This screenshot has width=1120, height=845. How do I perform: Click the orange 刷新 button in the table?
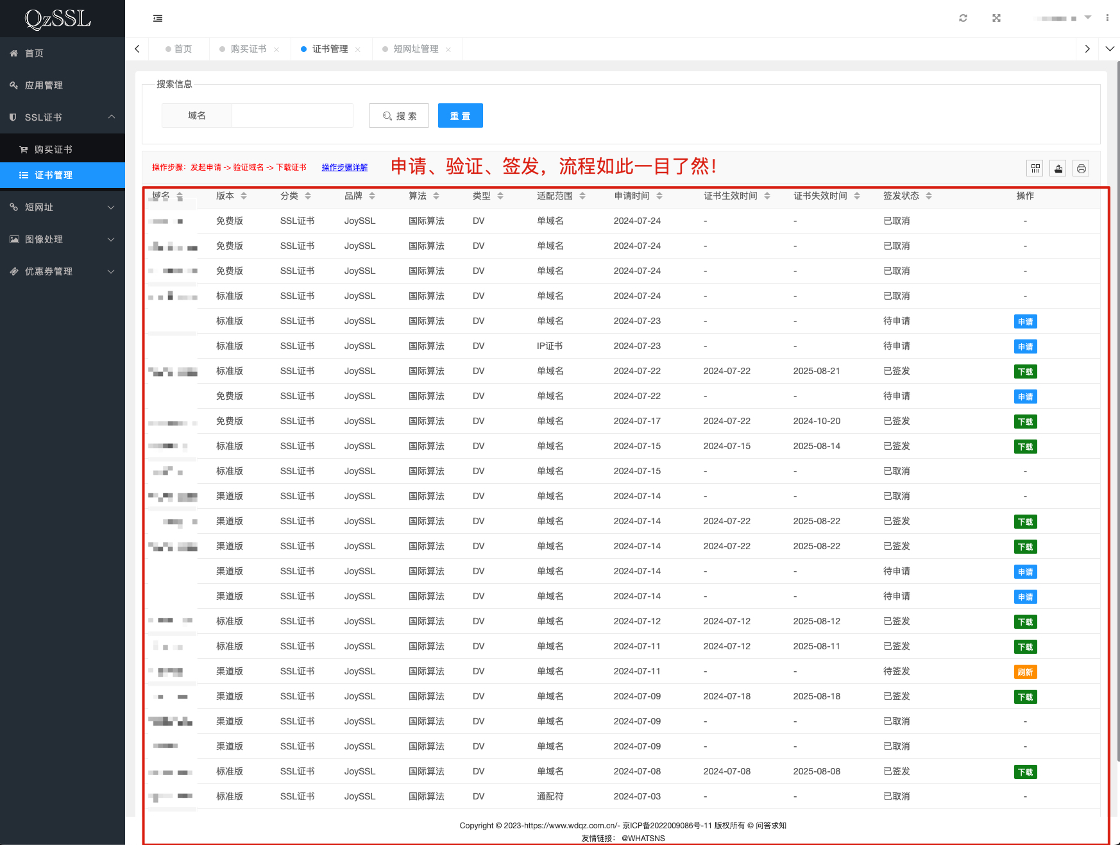pos(1025,672)
